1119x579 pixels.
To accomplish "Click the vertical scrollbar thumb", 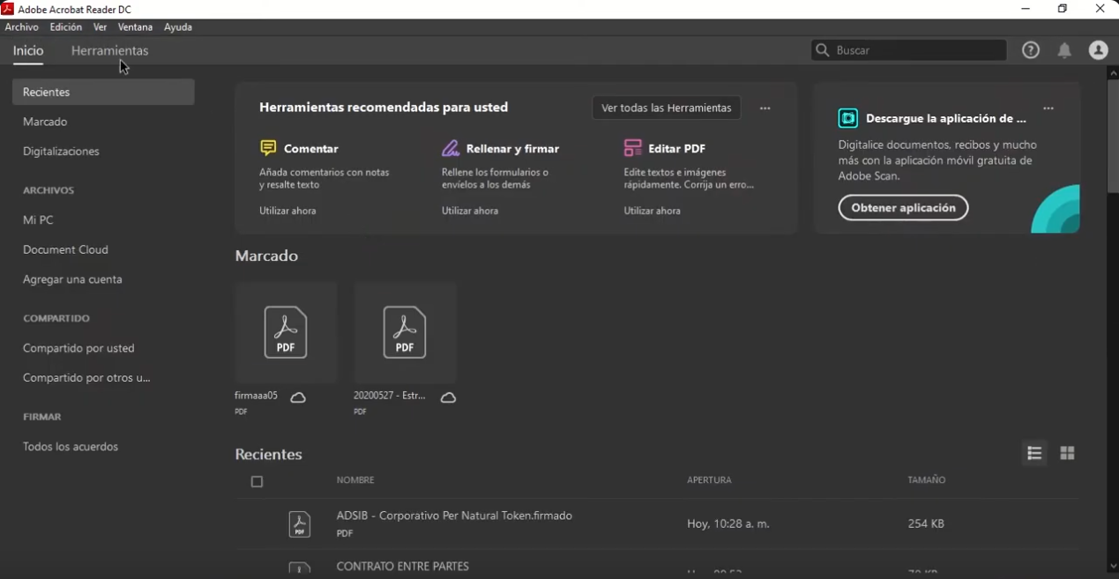I will 1113,137.
